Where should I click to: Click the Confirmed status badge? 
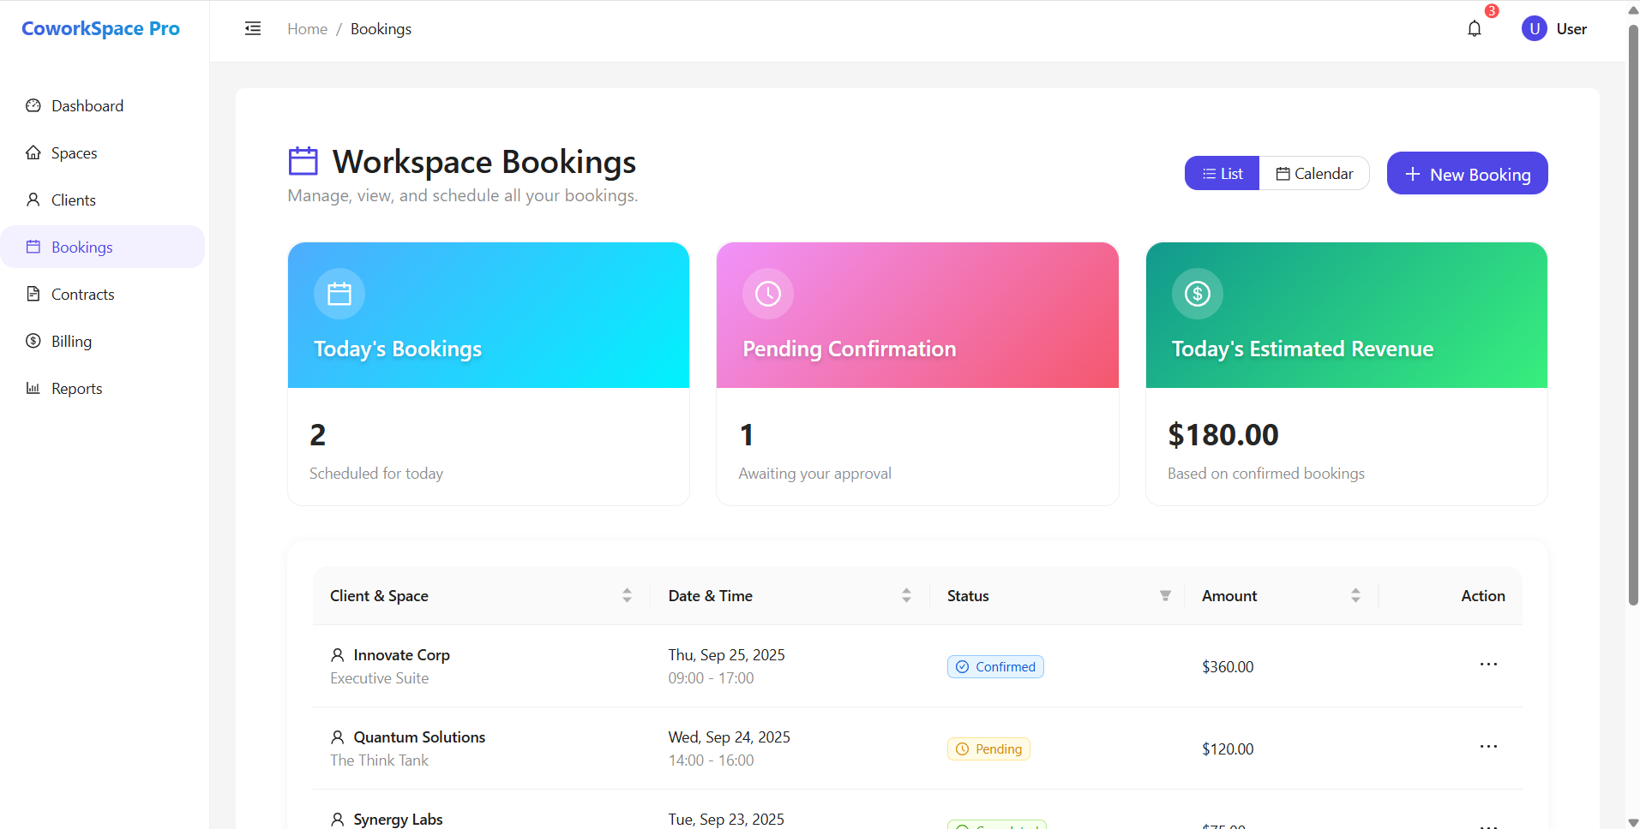tap(995, 667)
